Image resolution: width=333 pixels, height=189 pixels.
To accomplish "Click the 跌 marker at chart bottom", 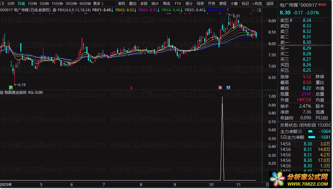I will coord(11,87).
